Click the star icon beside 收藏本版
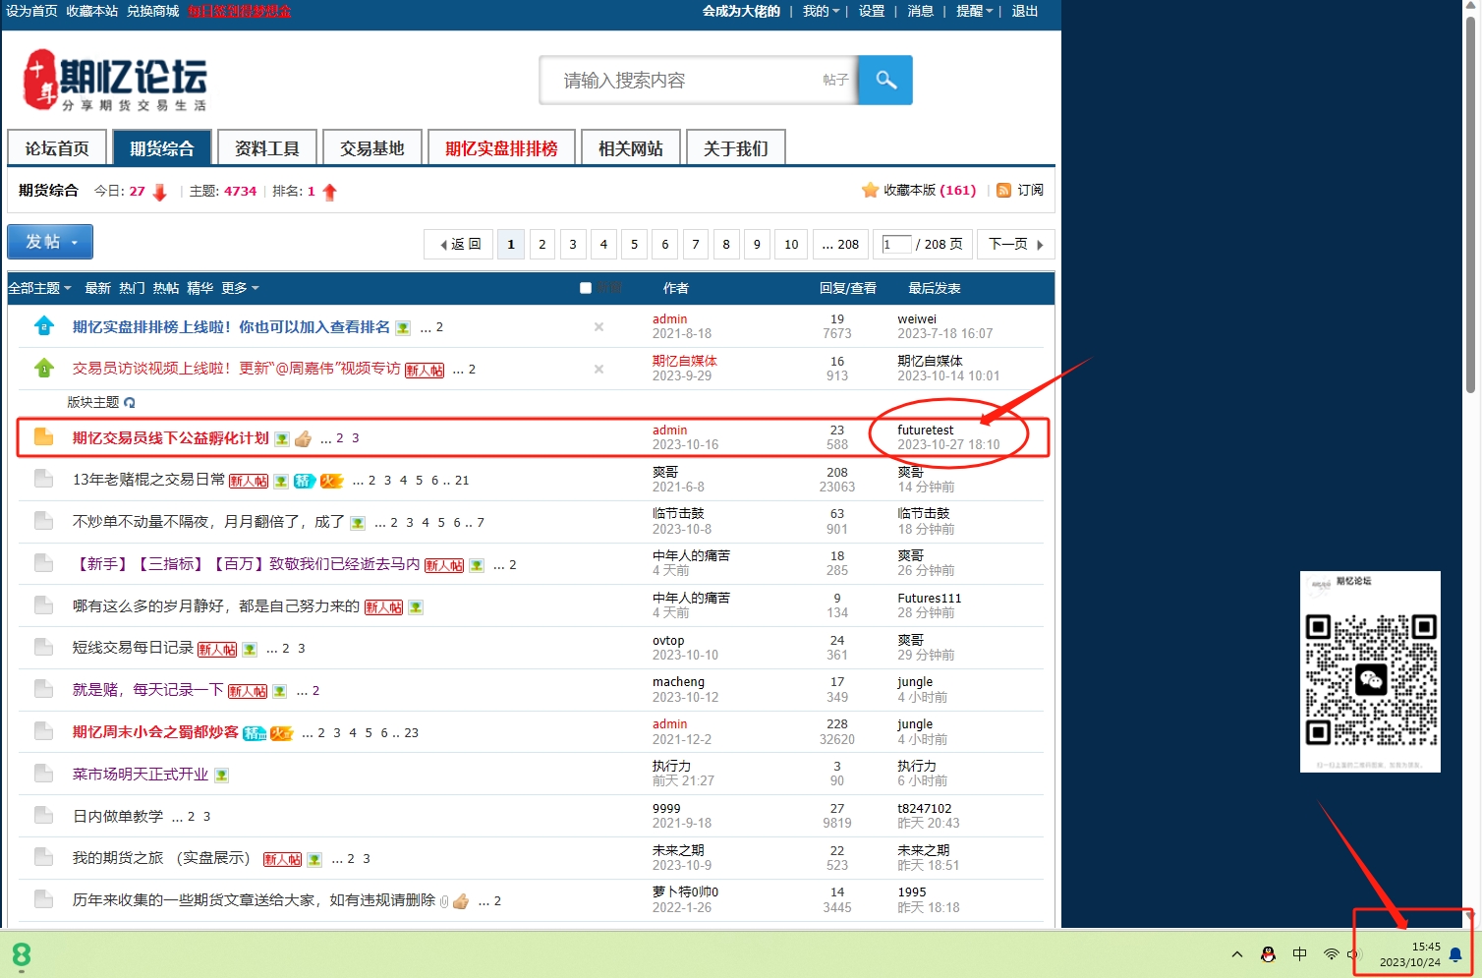 870,190
